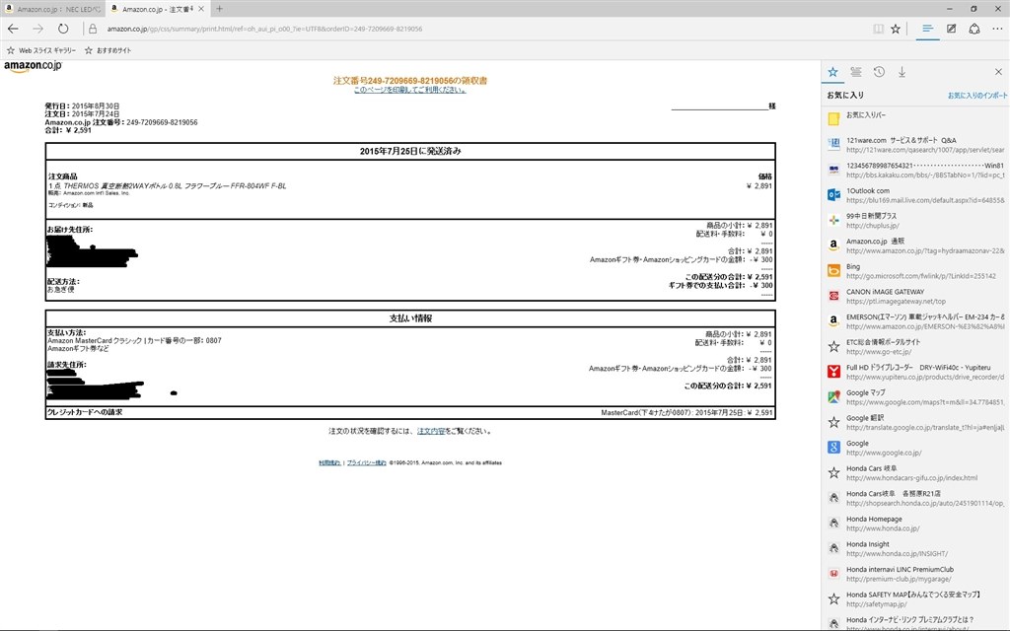Open the 99中日新聞プラス favorite
Image resolution: width=1010 pixels, height=631 pixels.
[x=916, y=220]
